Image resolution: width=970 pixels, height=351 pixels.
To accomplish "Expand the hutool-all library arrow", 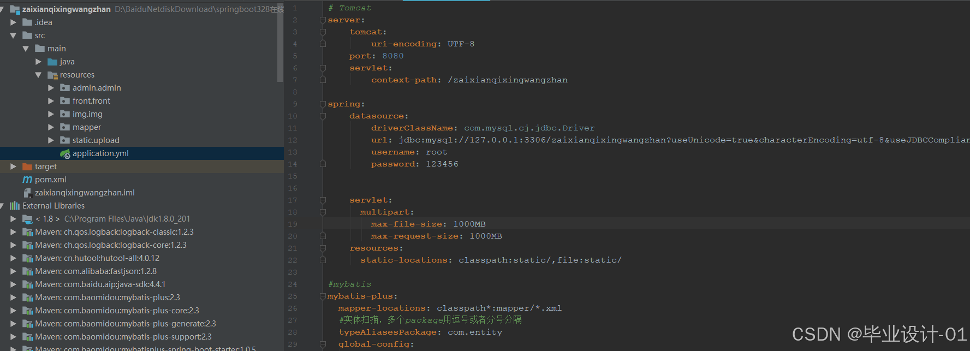I will tap(13, 258).
